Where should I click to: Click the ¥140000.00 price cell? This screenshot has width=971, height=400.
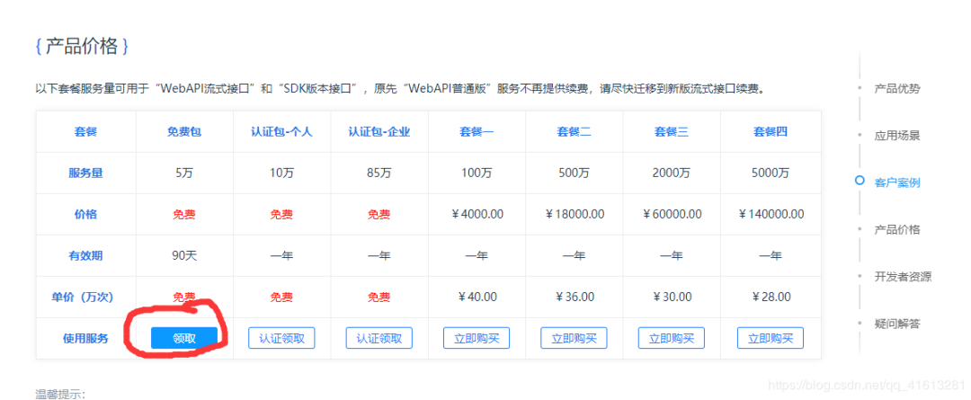770,214
